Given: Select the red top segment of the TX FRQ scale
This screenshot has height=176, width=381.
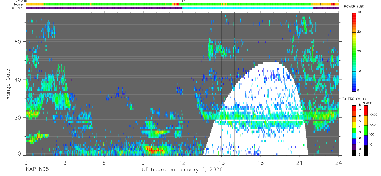Looking at the screenshot, I should 354,108.
